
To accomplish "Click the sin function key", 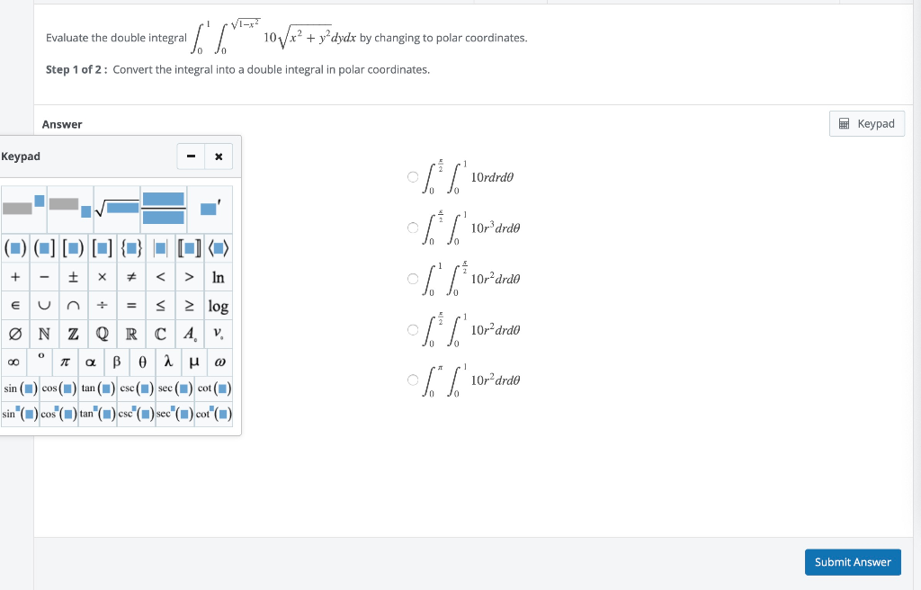I will [x=21, y=389].
